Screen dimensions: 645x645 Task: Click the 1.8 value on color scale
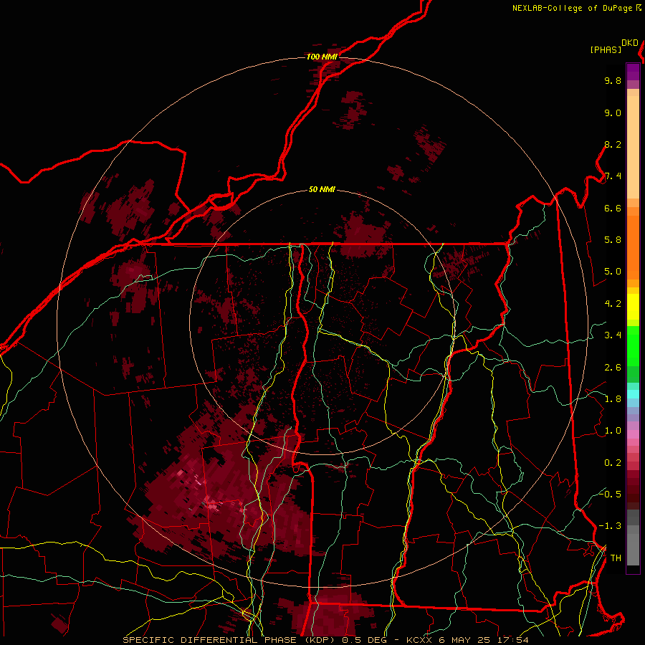coord(613,399)
